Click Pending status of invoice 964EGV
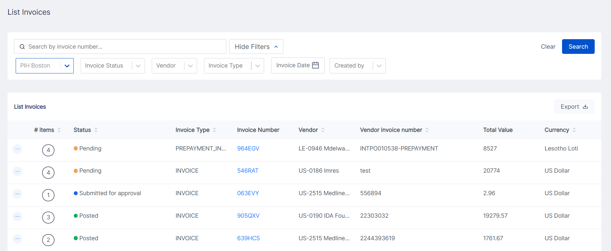Viewport: 611px width, 251px height. click(x=87, y=149)
